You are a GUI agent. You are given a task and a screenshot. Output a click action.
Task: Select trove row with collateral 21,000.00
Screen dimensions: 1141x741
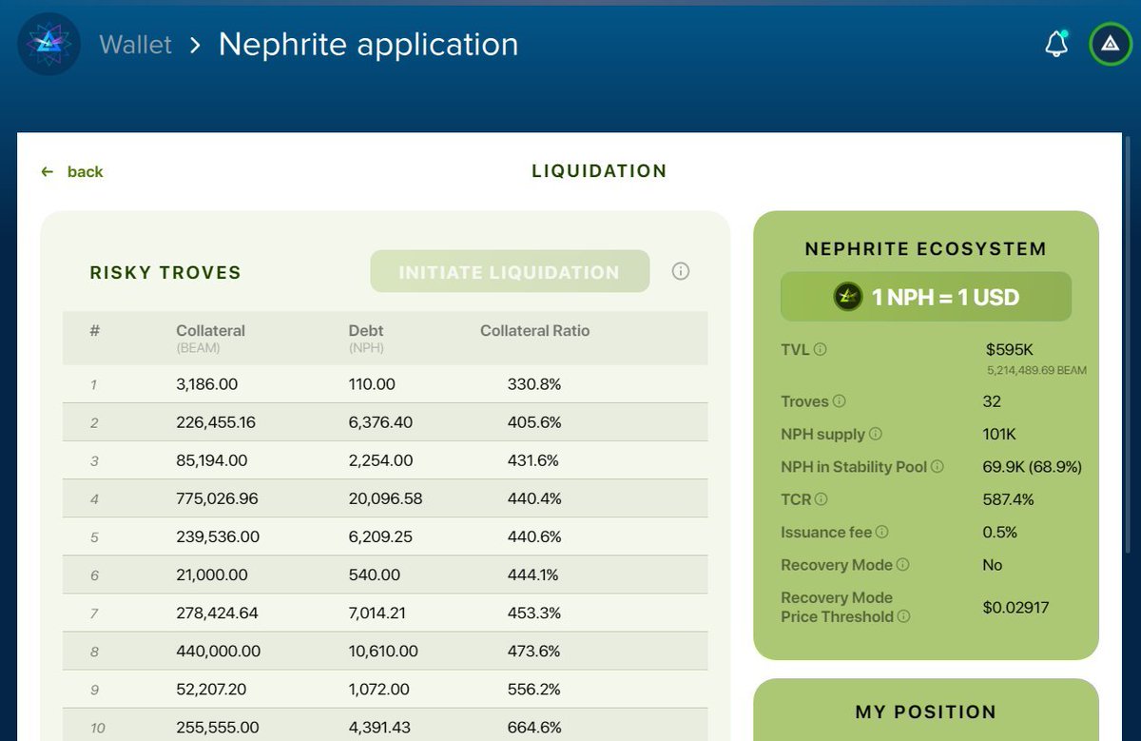[385, 575]
